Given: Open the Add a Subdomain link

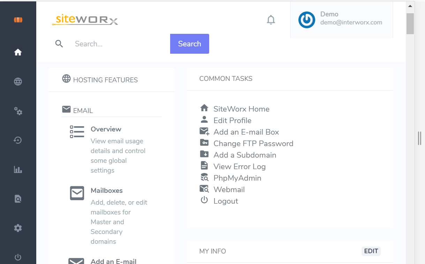Looking at the screenshot, I should [245, 155].
